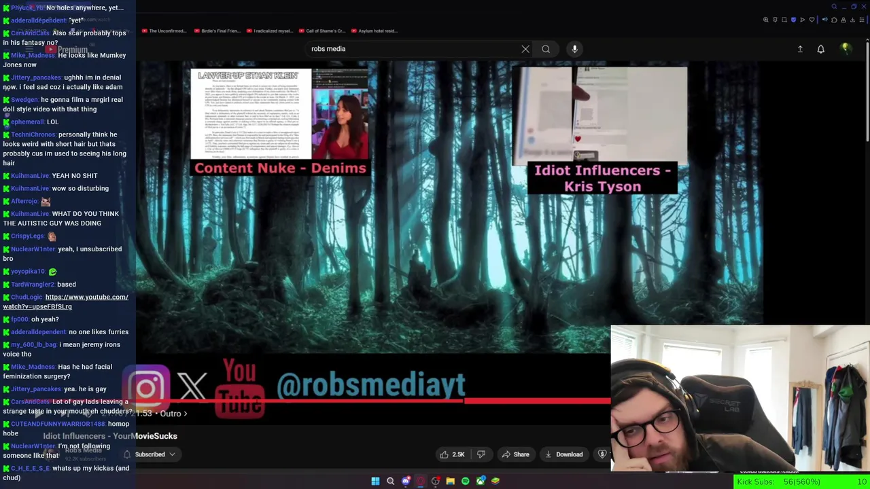The image size is (870, 489).
Task: Click the snapshot crop icon in toolbar
Action: tap(784, 20)
